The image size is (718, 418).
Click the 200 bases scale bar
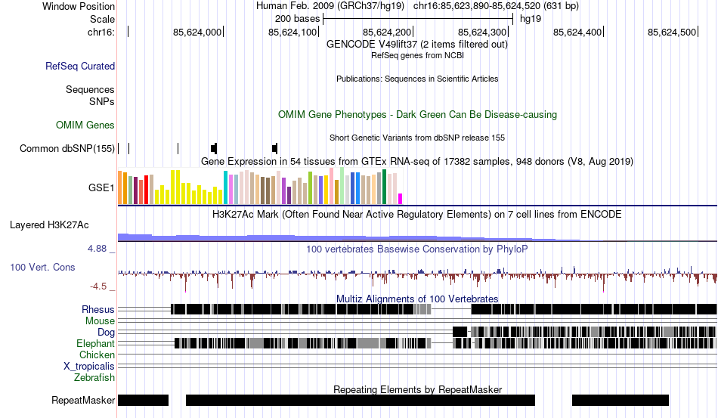pos(418,19)
